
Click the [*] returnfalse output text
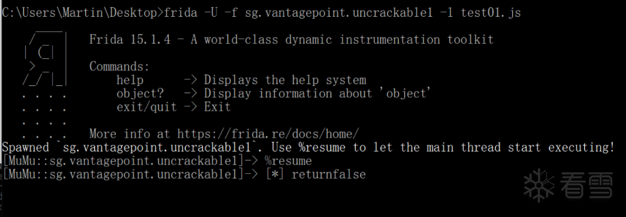coord(316,174)
